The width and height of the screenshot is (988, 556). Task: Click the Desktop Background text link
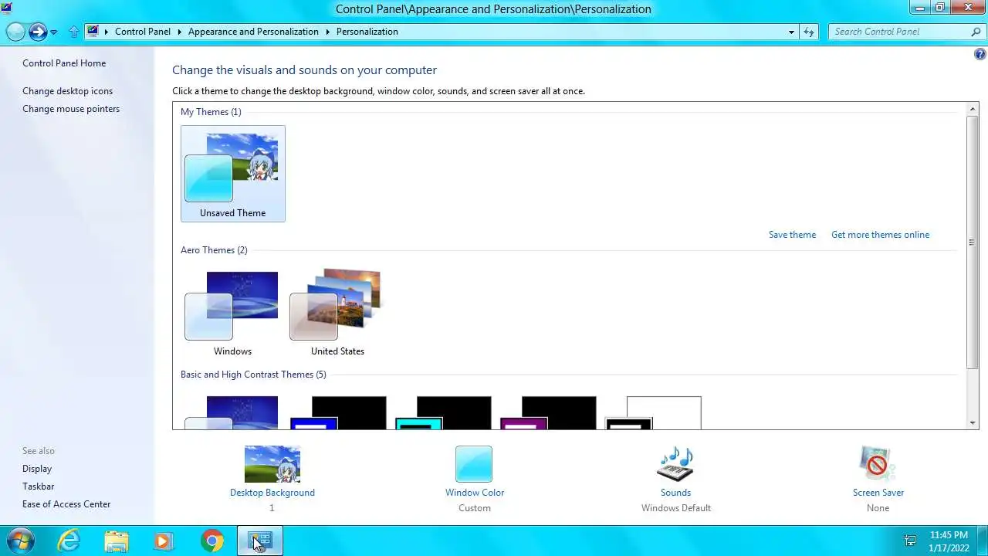click(x=272, y=493)
